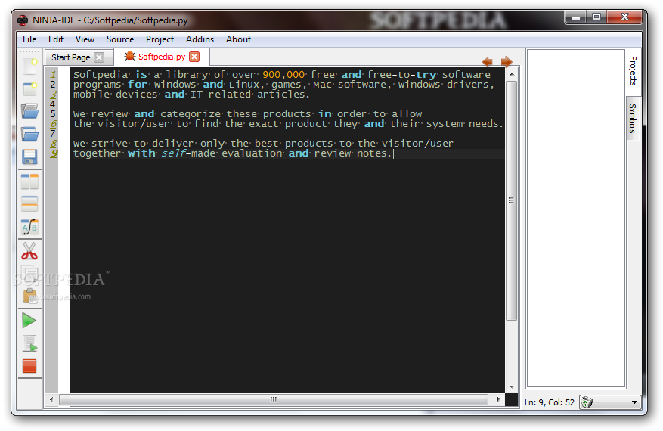
Task: Expand the status bar dropdown arrow
Action: (x=634, y=402)
